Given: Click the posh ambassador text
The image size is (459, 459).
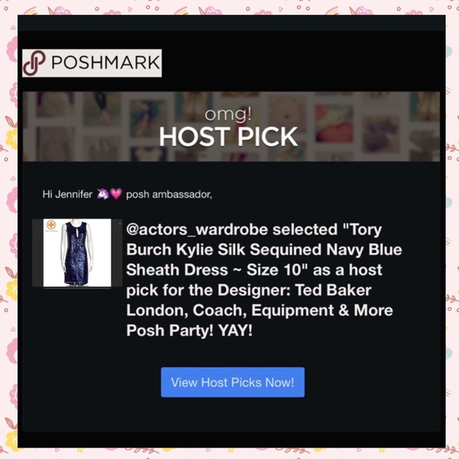Looking at the screenshot, I should tap(169, 195).
